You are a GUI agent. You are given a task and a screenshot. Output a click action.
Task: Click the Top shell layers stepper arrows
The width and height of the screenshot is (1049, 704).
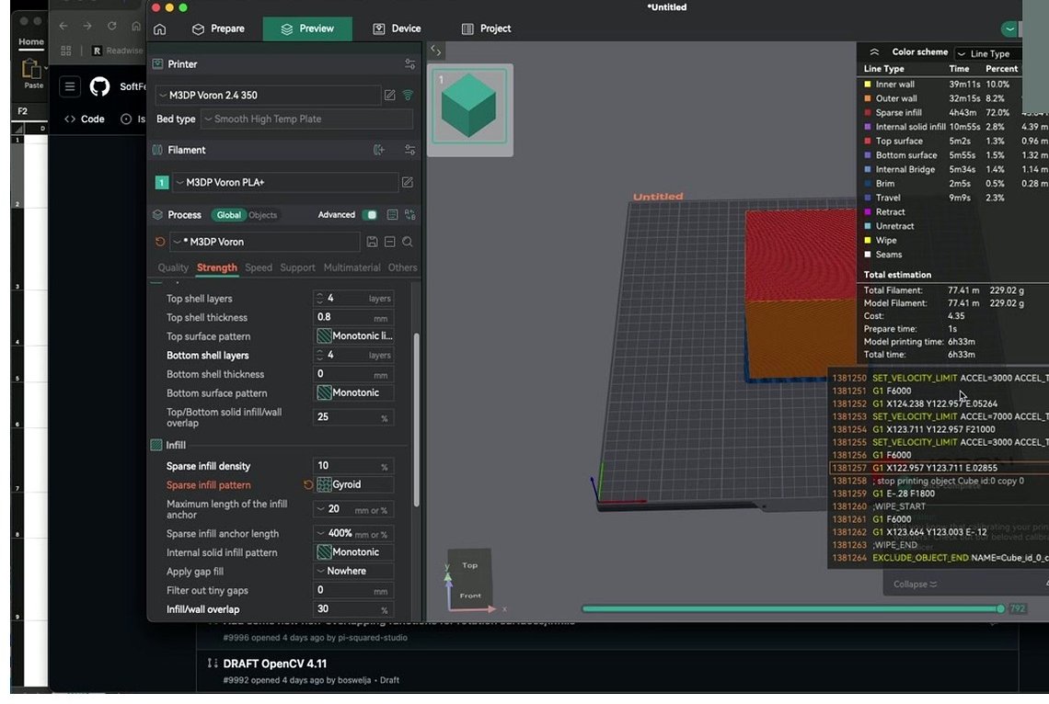[x=320, y=299]
